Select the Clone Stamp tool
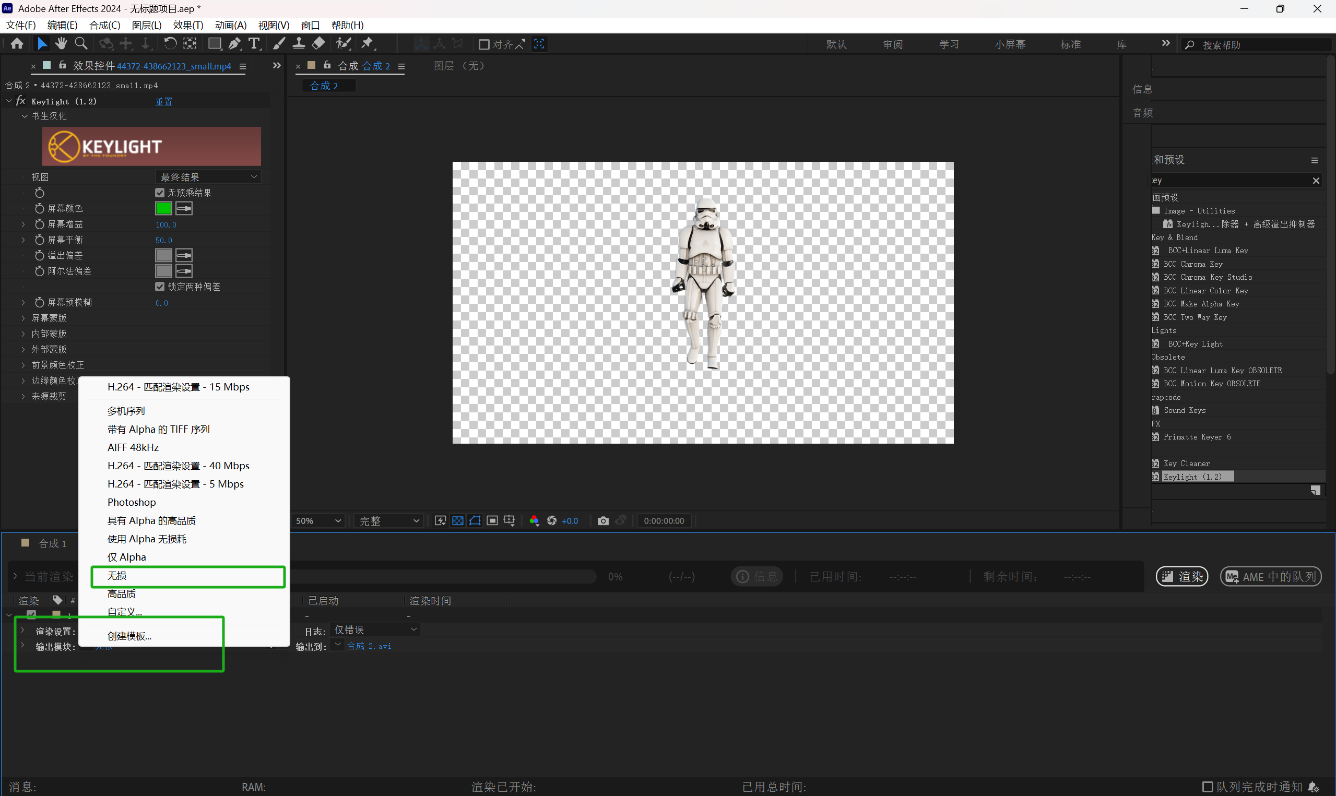This screenshot has width=1336, height=796. [299, 43]
